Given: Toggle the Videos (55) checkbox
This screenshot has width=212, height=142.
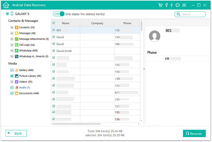Looking at the screenshot, I should [12, 82].
